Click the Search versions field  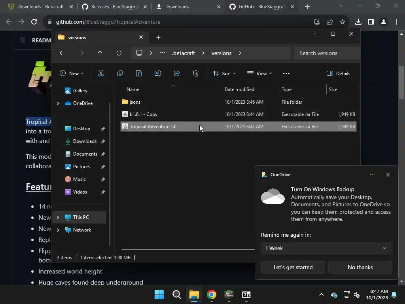(x=327, y=53)
